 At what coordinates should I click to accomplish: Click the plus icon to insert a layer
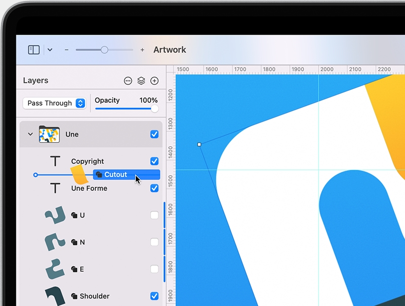point(154,80)
